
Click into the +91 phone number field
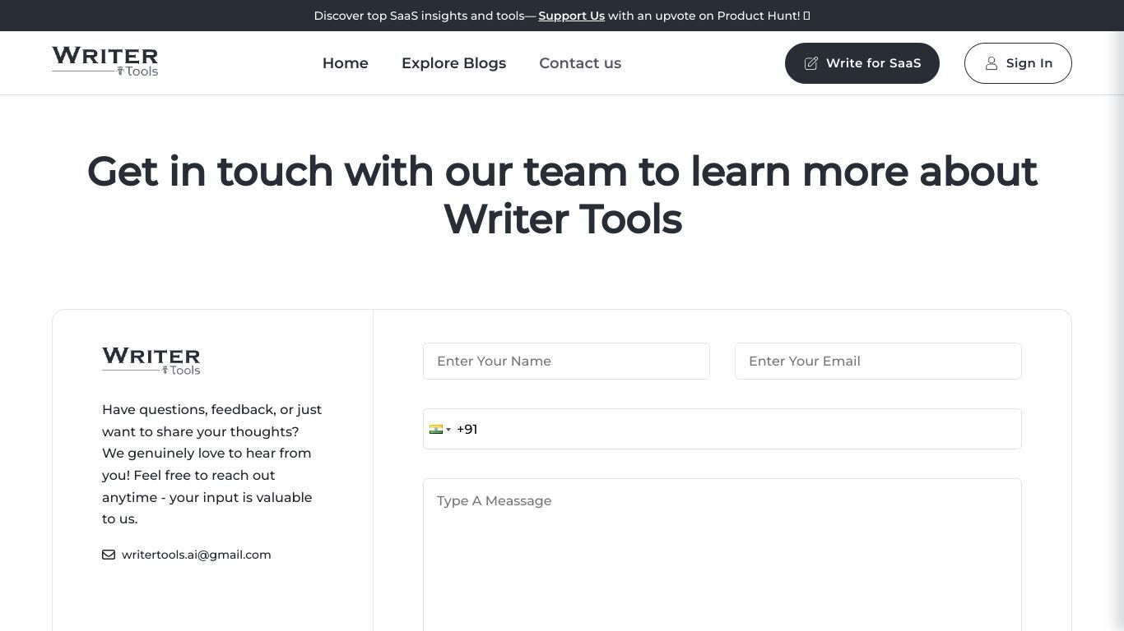click(x=722, y=429)
